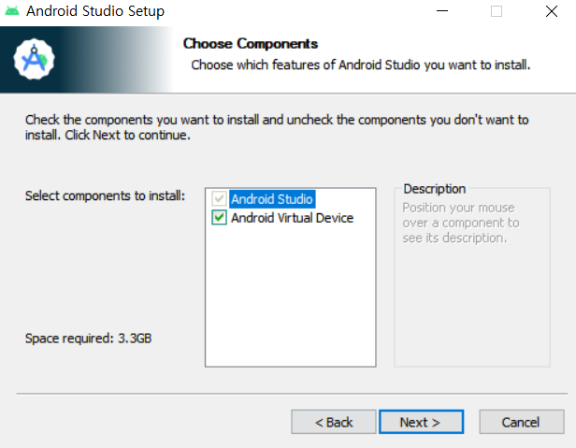
Task: Click the 'Choose Components' heading
Action: coord(251,44)
